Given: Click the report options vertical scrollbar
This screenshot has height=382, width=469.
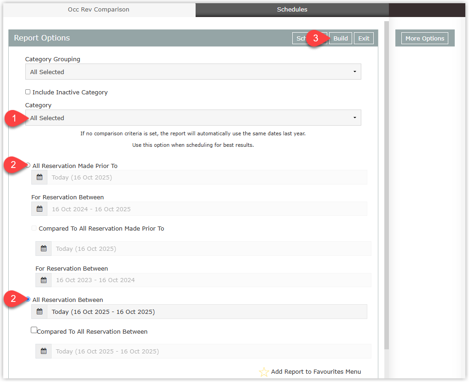Looking at the screenshot, I should pos(387,185).
